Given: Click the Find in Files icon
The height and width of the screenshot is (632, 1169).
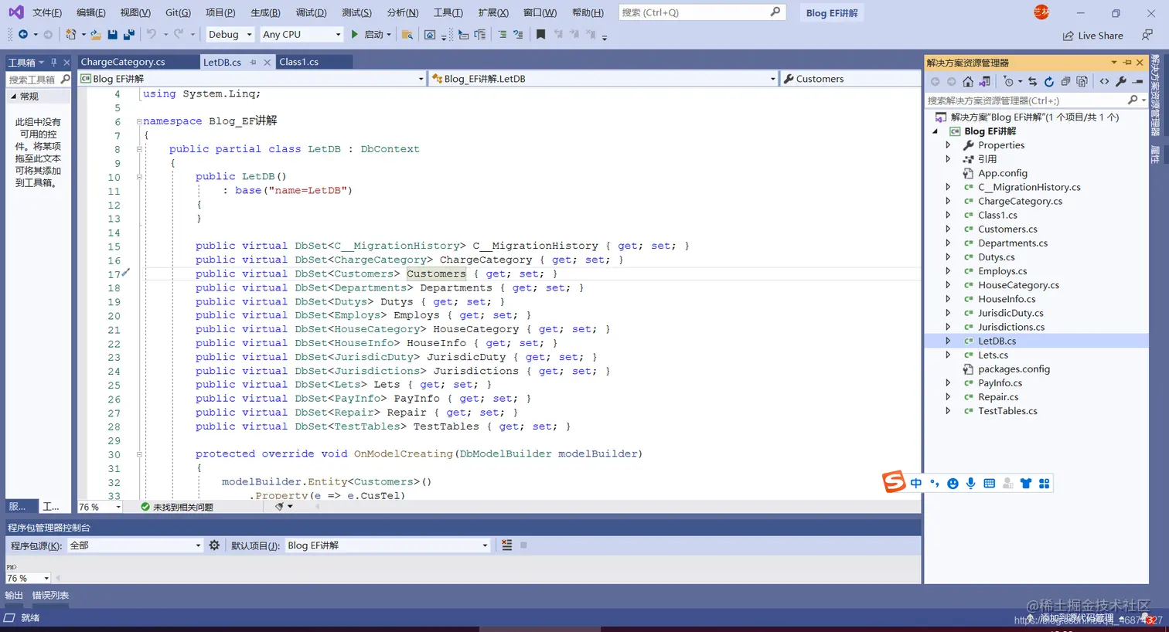Looking at the screenshot, I should [407, 35].
